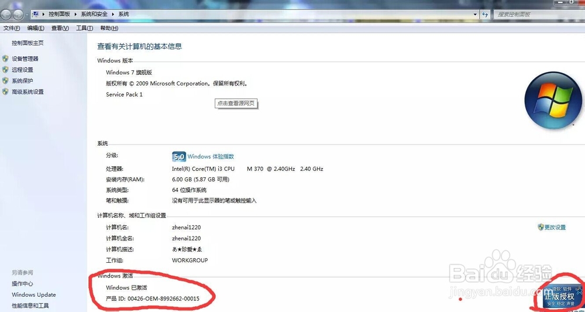Open 性能信息和工具 in the sidebar
585x312 pixels.
30,306
